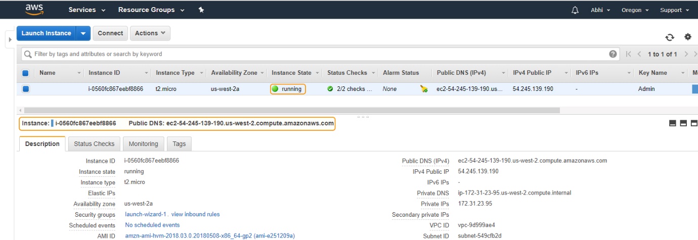Open view inbound rules link
698x240 pixels.
click(x=195, y=214)
